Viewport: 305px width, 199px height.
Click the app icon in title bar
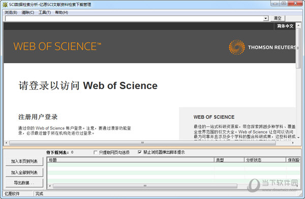[5, 5]
